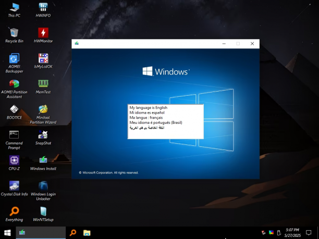Launch the MemTest shortcut
This screenshot has height=239, width=319.
(x=43, y=86)
